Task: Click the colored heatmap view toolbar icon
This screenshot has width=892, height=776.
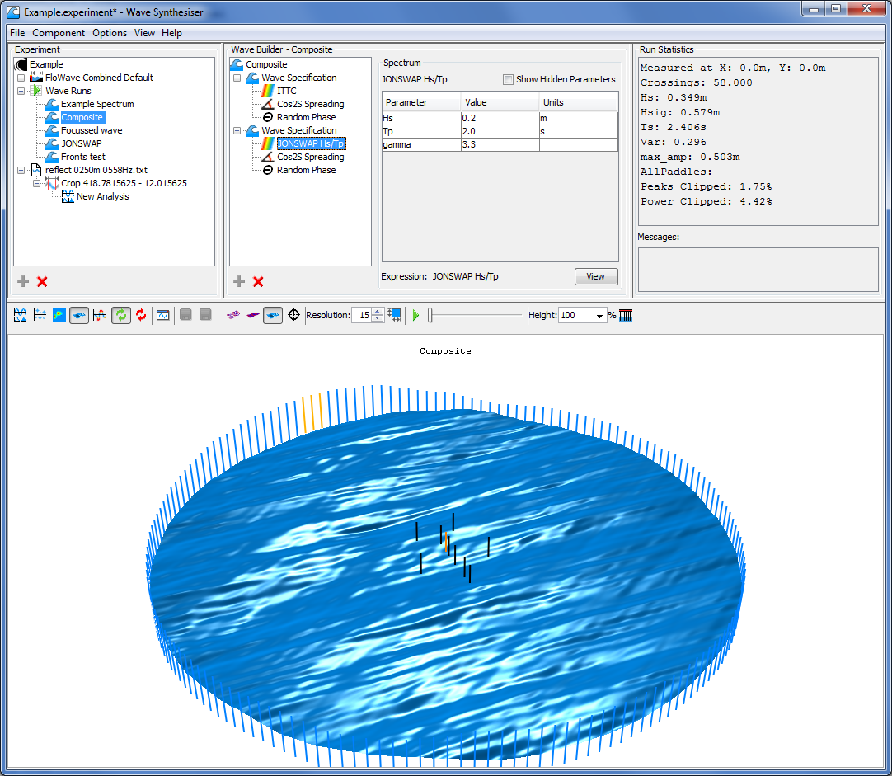Action: (59, 315)
